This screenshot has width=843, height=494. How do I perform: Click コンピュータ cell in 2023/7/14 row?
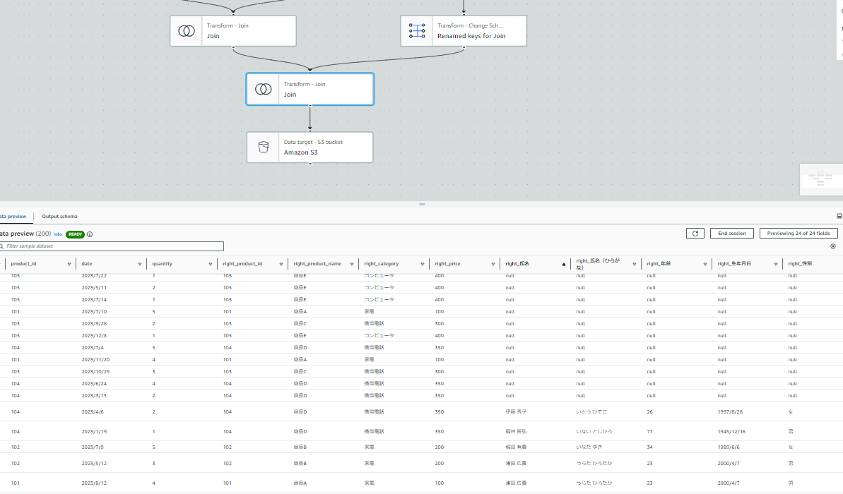point(379,300)
